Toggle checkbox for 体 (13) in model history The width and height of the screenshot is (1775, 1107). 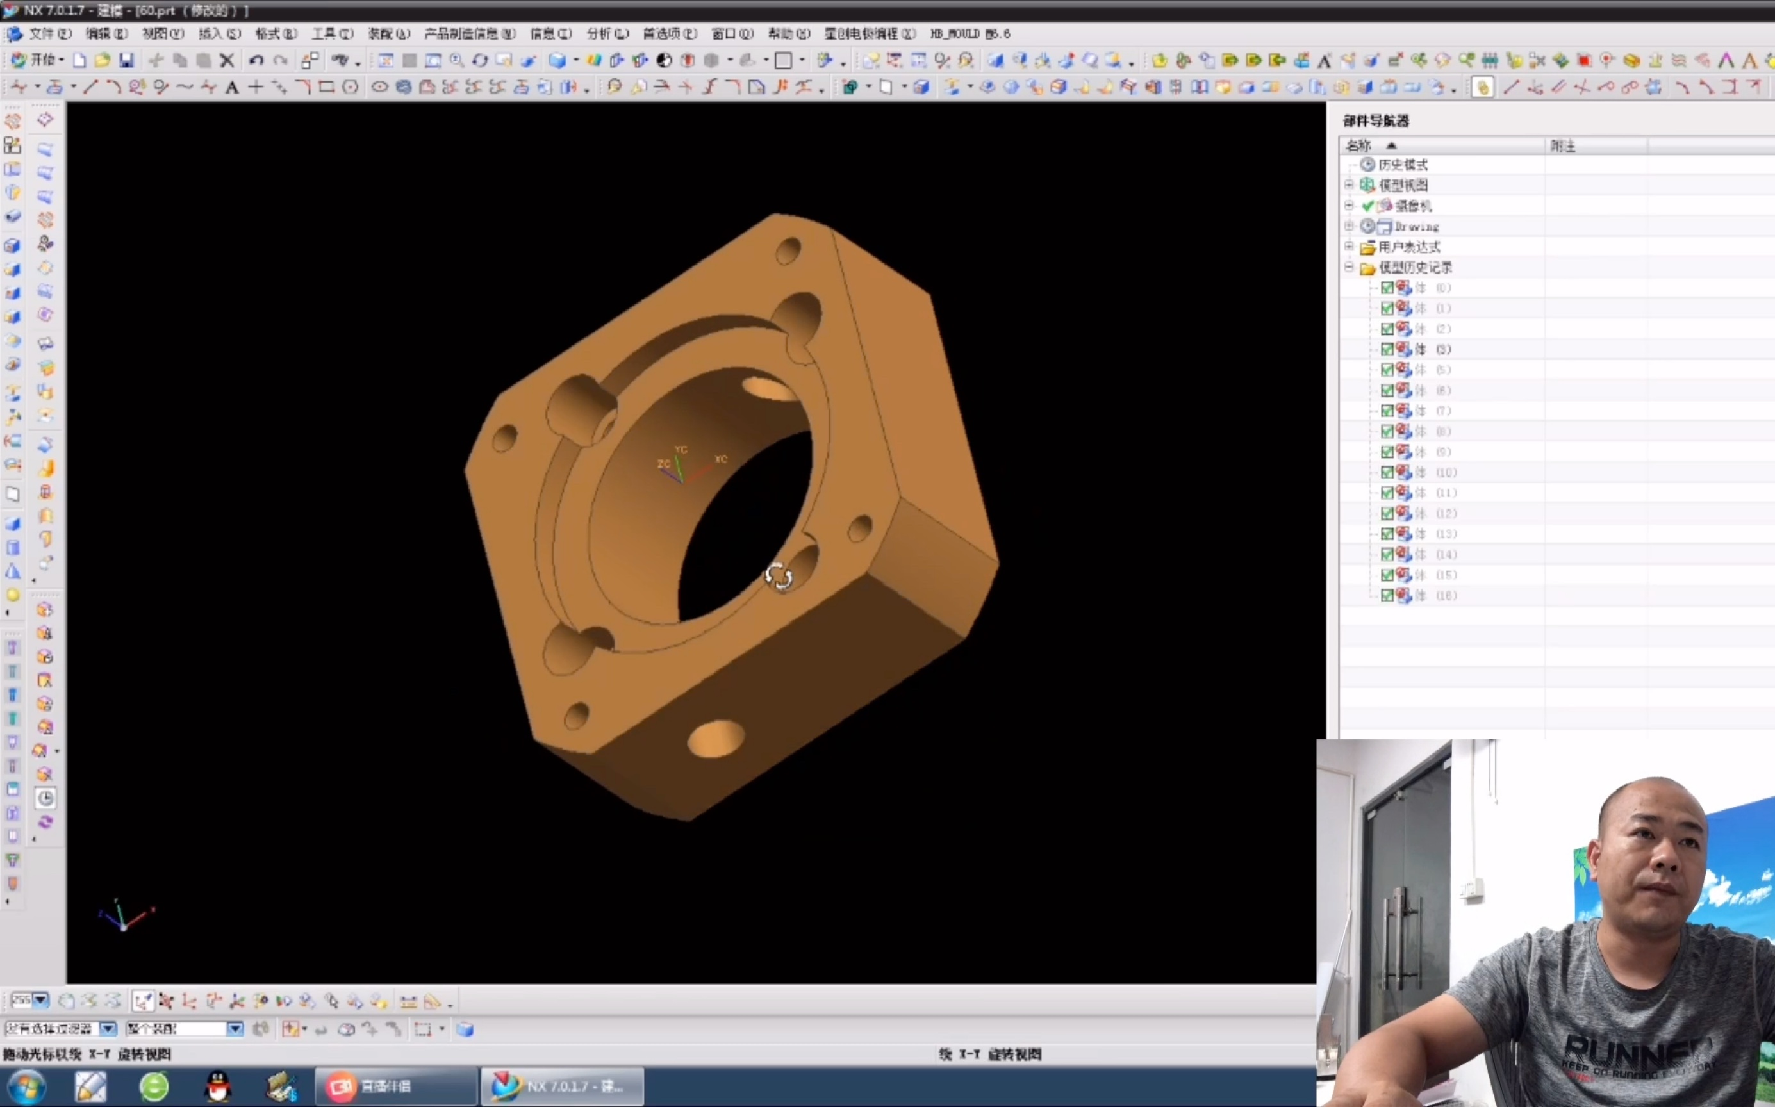[x=1387, y=534]
